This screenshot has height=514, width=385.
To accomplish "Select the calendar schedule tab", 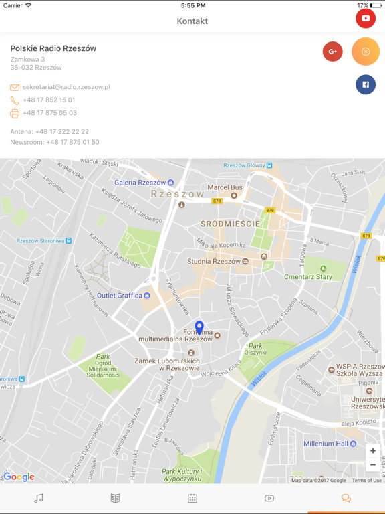I will (192, 498).
